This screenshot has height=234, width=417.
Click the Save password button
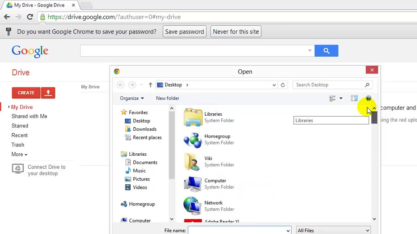184,32
